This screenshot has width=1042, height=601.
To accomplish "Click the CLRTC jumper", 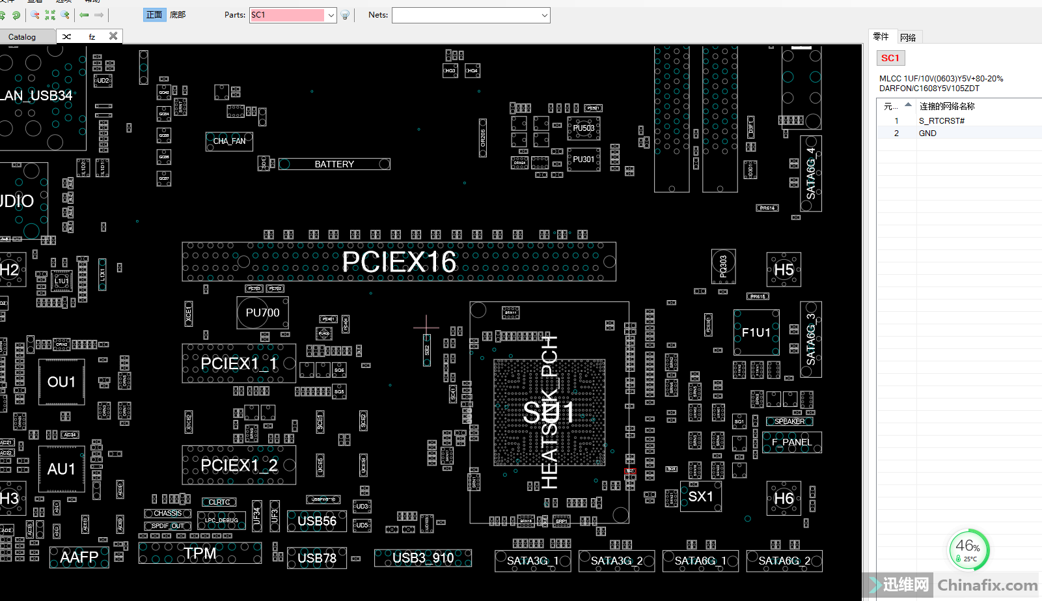I will [219, 502].
